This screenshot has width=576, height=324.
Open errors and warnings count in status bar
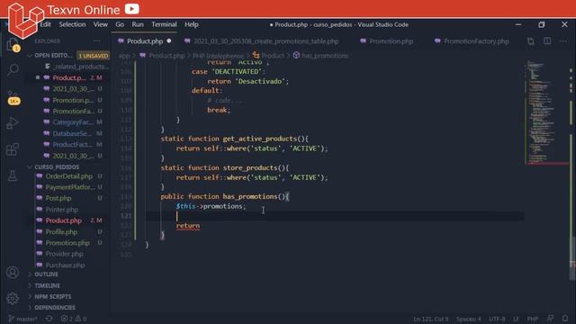(x=74, y=319)
